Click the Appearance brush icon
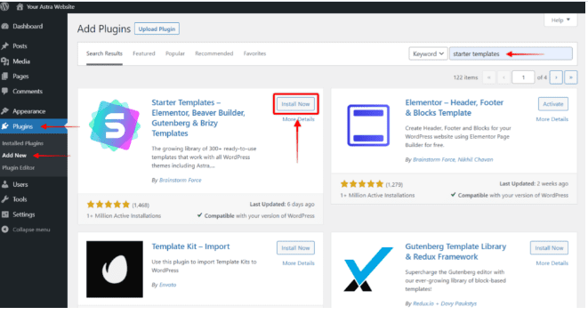The image size is (588, 323). (x=5, y=111)
